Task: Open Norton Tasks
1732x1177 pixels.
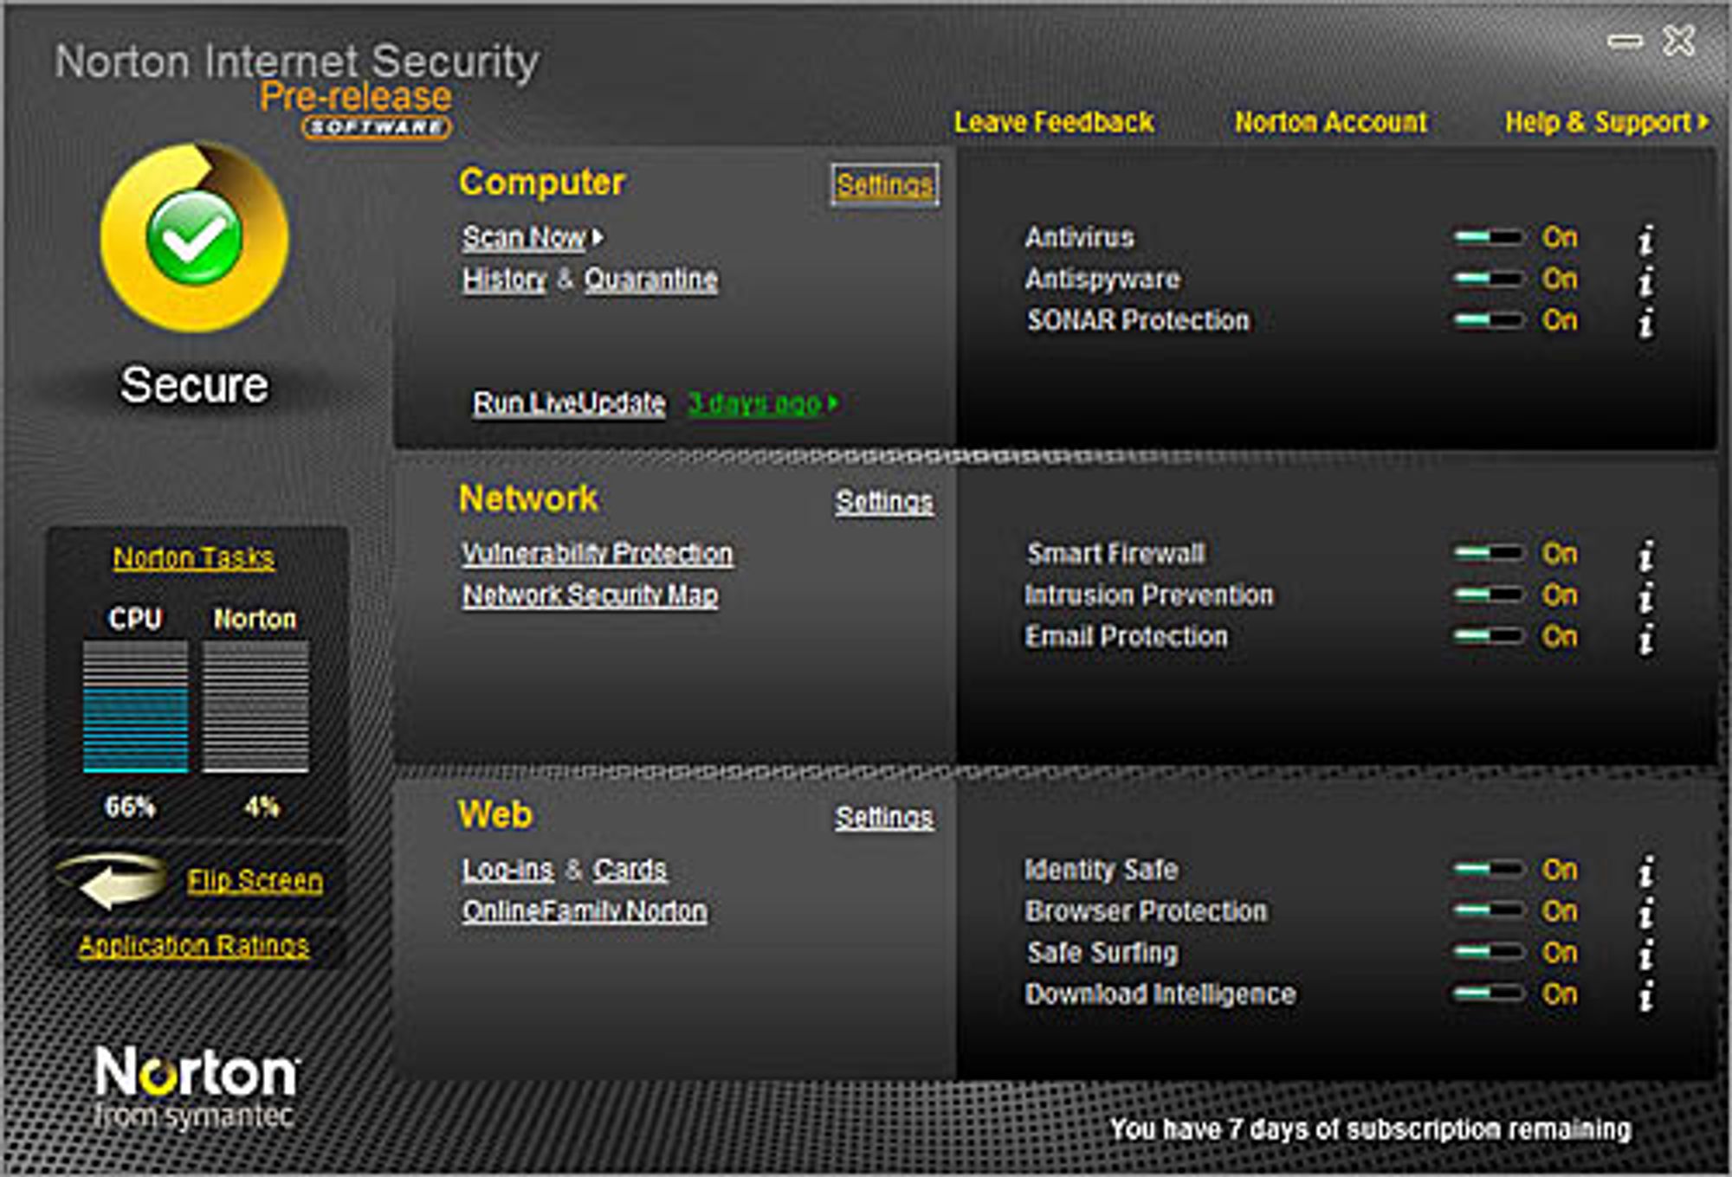Action: click(194, 558)
